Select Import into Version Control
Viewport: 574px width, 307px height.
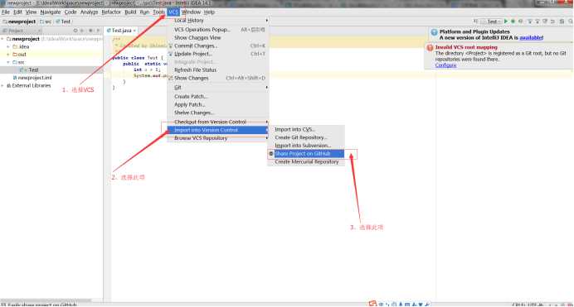click(218, 130)
